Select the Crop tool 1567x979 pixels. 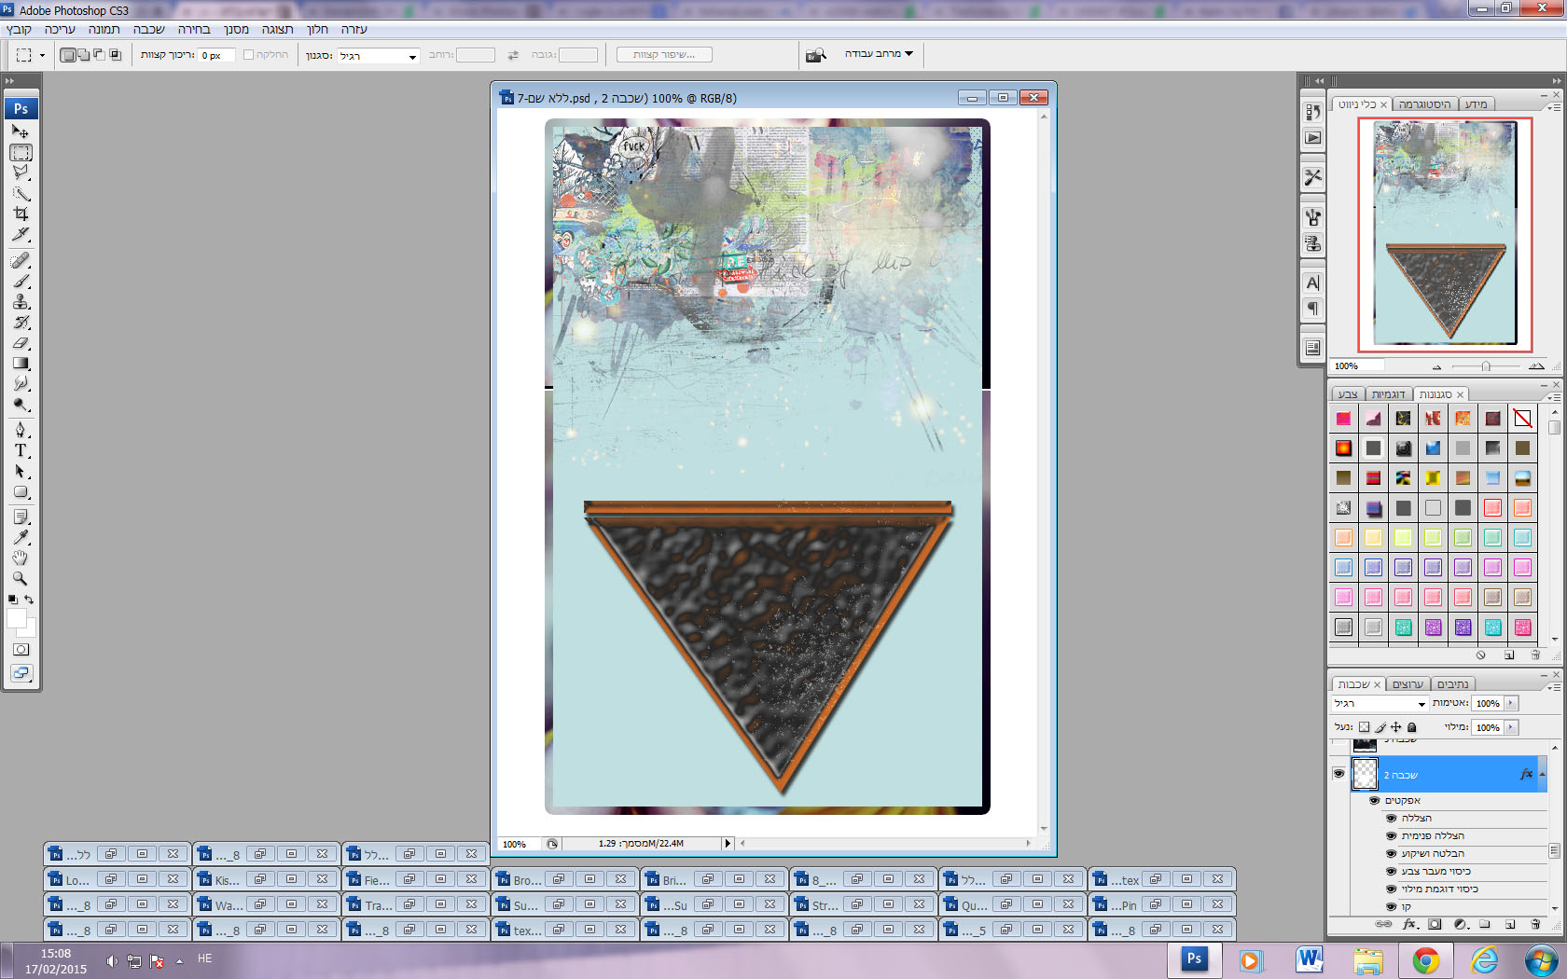(21, 214)
